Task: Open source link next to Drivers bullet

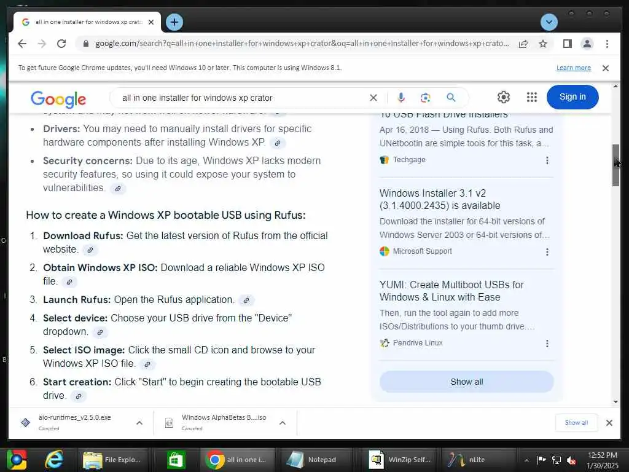Action: (x=277, y=143)
